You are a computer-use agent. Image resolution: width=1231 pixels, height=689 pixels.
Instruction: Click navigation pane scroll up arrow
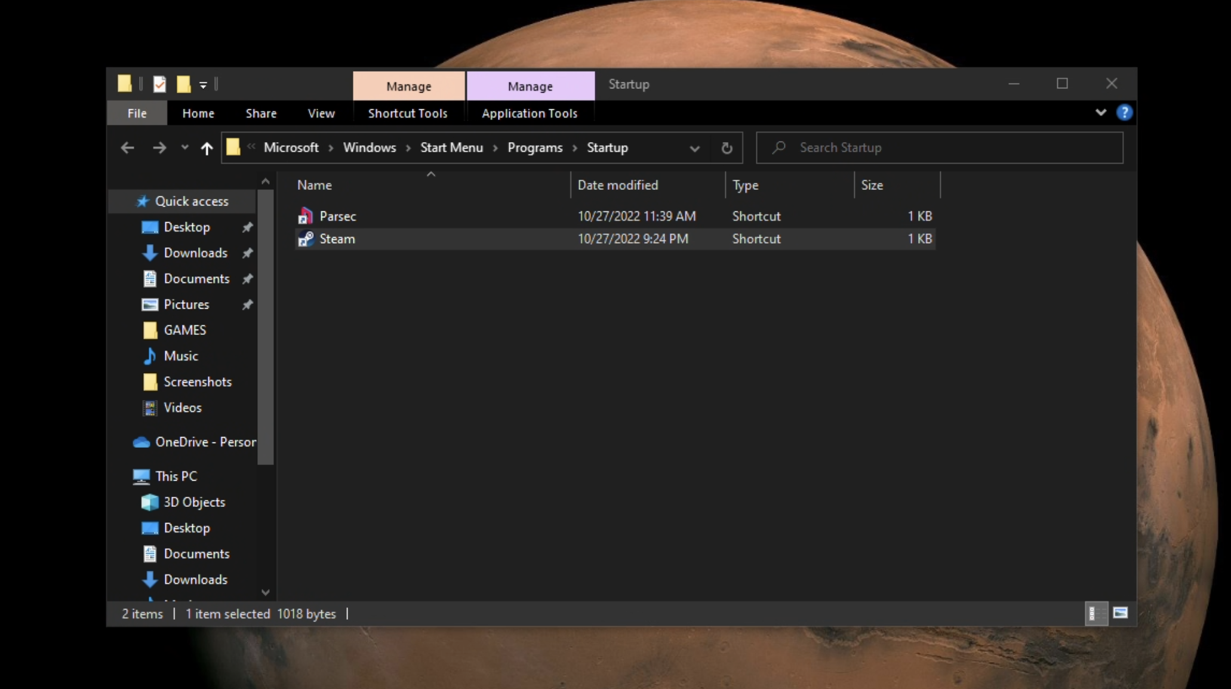pyautogui.click(x=266, y=182)
